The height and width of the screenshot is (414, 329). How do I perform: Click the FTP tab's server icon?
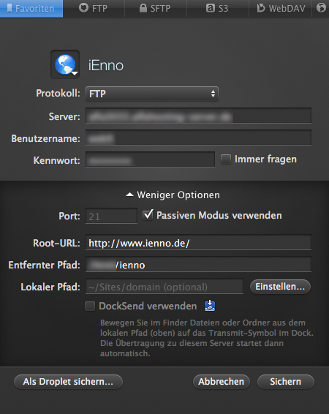tap(83, 8)
